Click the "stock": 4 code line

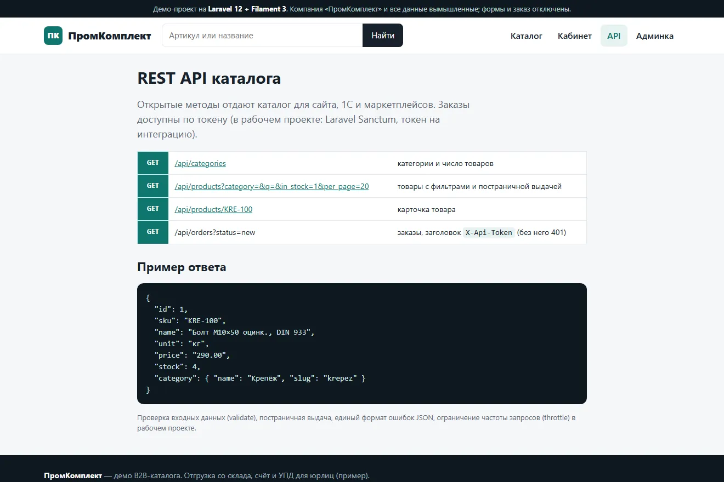tap(178, 366)
